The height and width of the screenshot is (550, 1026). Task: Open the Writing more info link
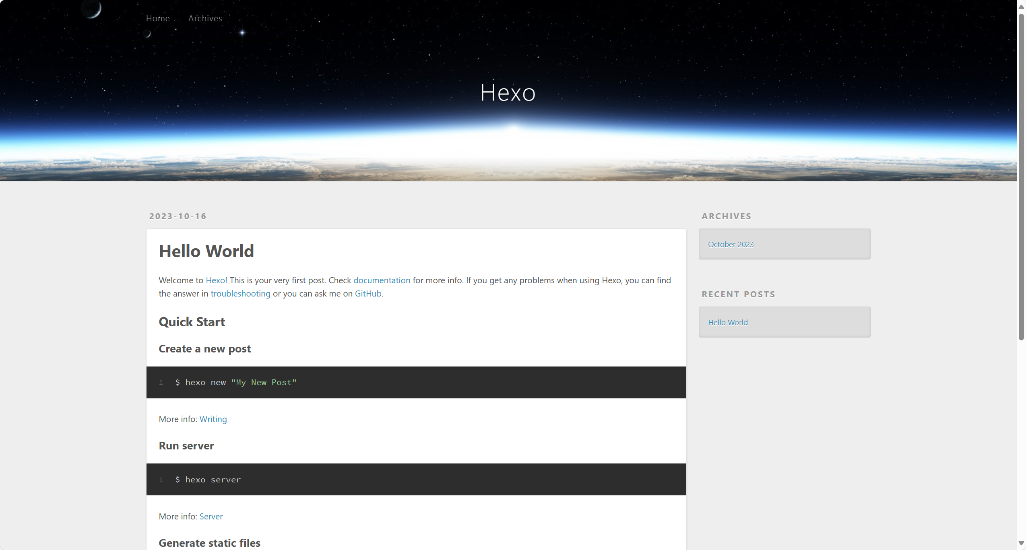pos(213,419)
